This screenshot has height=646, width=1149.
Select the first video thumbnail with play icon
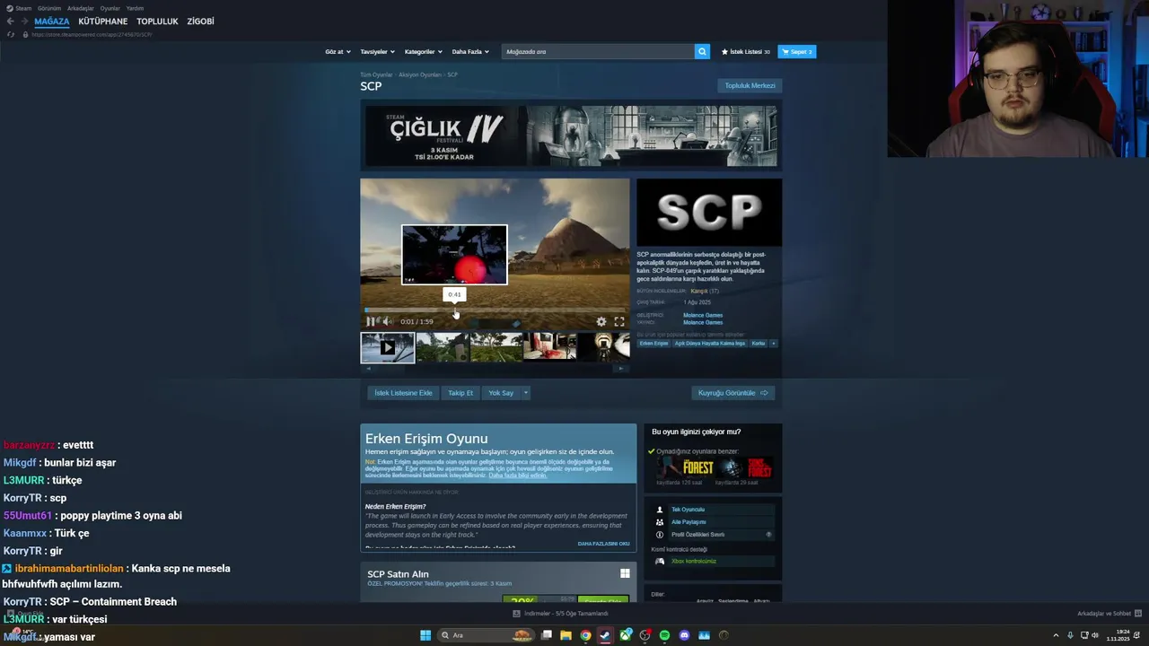tap(388, 347)
